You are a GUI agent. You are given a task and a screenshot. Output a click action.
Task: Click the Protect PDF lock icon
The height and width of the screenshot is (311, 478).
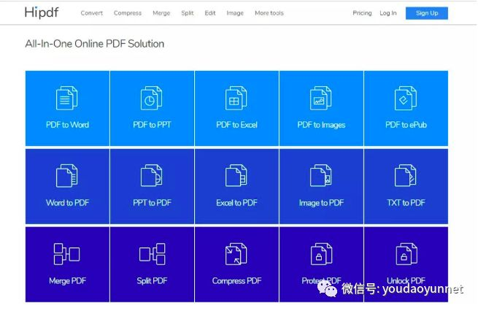click(321, 253)
